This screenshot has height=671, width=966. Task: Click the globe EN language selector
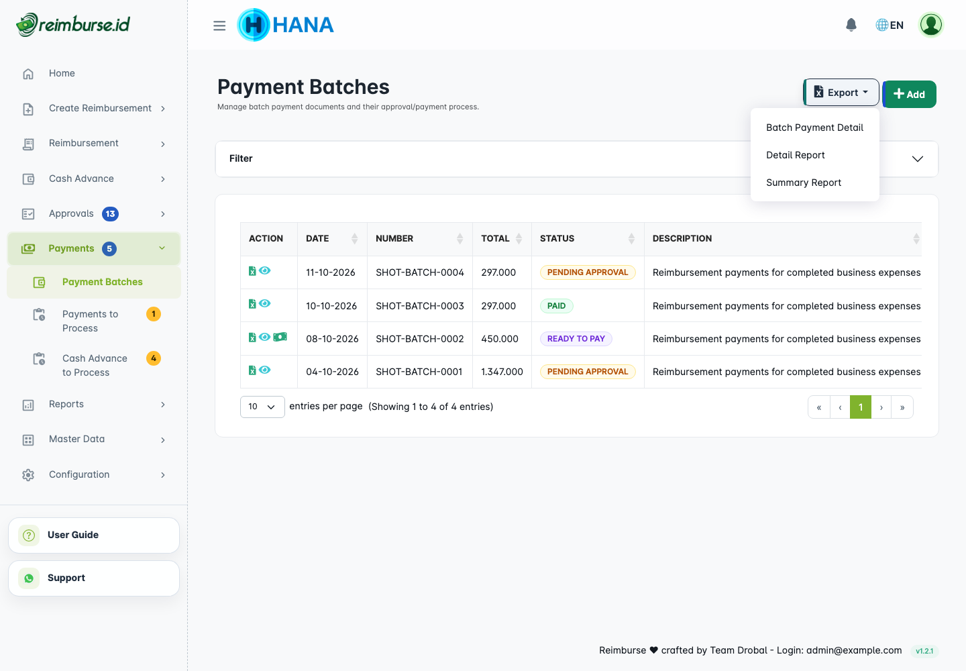[x=890, y=25]
